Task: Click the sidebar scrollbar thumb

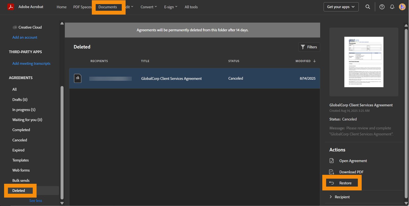Action: coord(62,143)
